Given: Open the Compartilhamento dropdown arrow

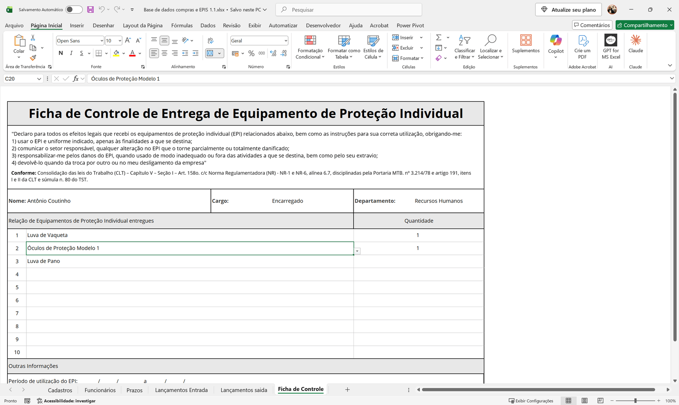Looking at the screenshot, I should (x=671, y=25).
